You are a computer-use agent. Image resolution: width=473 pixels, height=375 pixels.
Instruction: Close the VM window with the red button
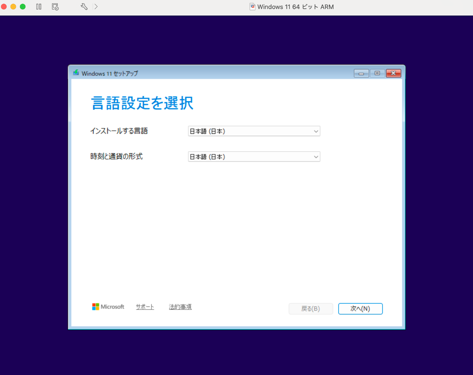(x=4, y=7)
